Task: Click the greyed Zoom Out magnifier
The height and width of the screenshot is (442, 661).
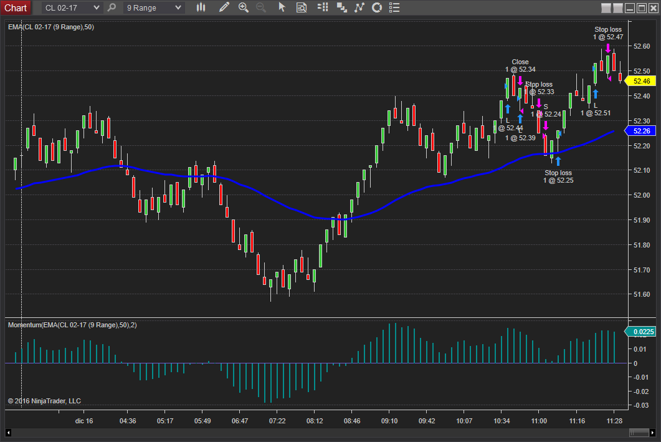Action: pyautogui.click(x=261, y=7)
